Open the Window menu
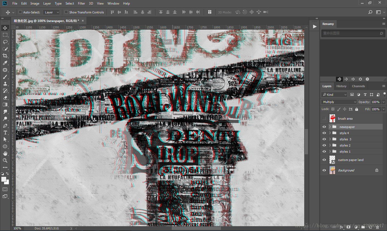The width and height of the screenshot is (387, 231). pos(113,3)
